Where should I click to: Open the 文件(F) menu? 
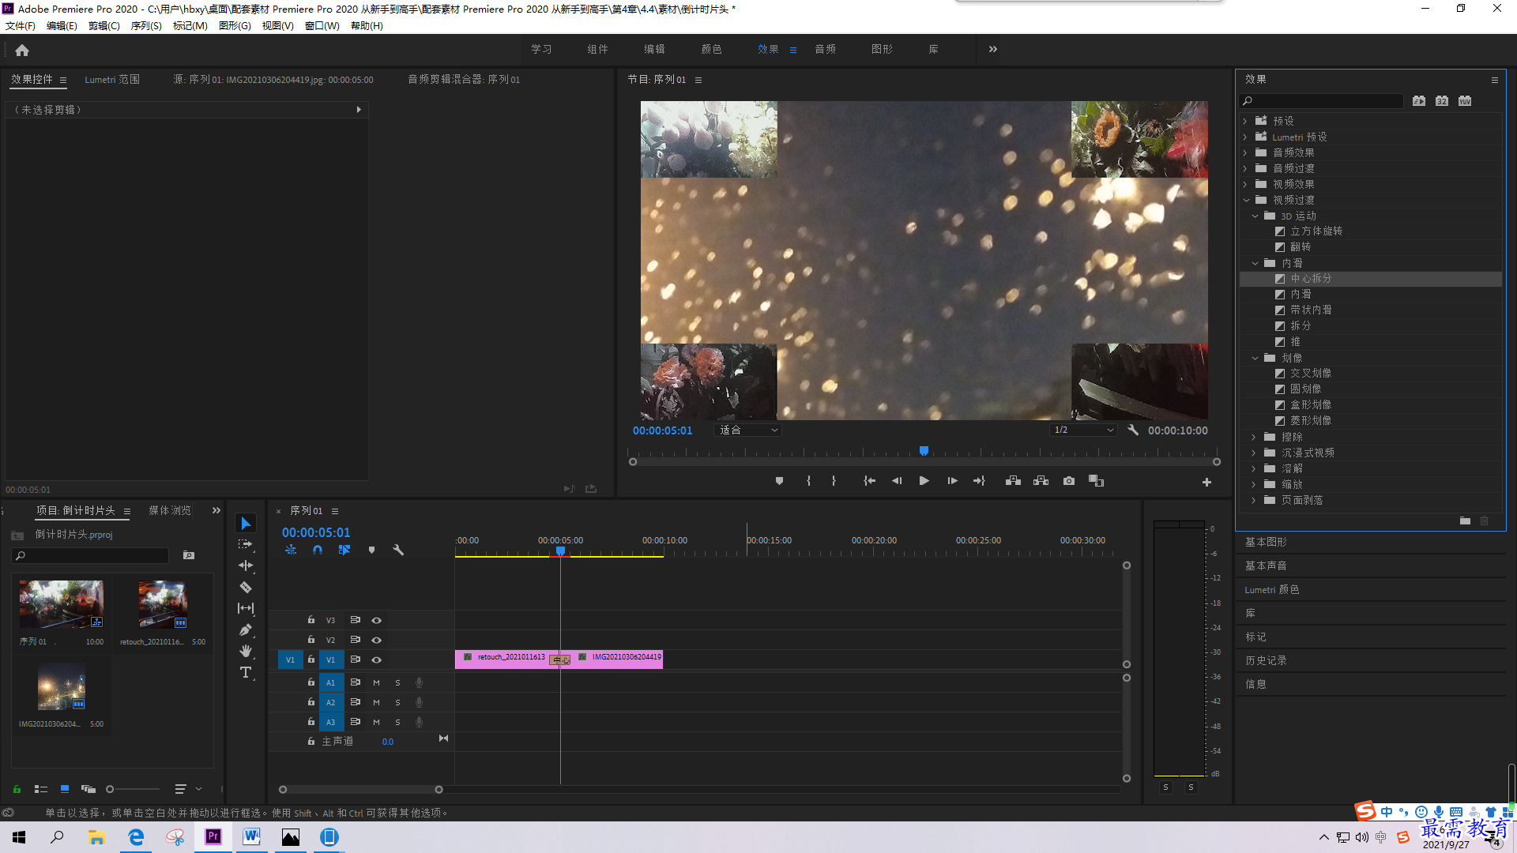pos(21,26)
